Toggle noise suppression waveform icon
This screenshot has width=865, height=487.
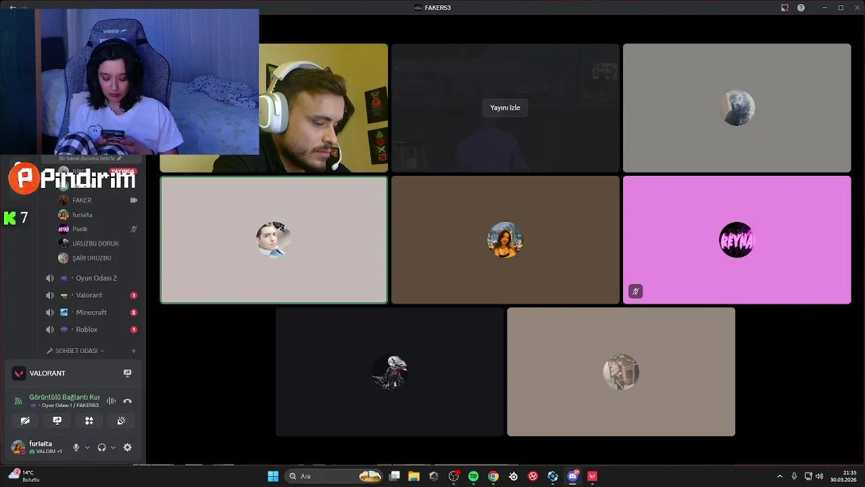click(111, 401)
